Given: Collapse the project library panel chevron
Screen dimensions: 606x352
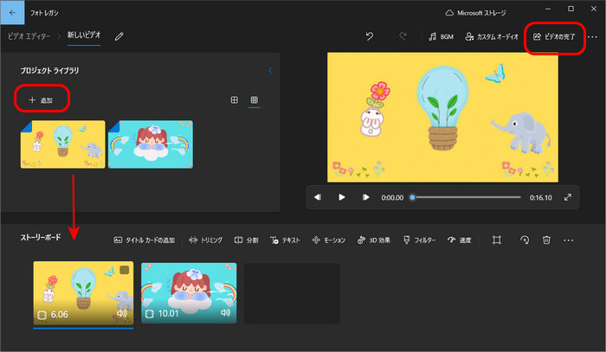Looking at the screenshot, I should pos(270,70).
